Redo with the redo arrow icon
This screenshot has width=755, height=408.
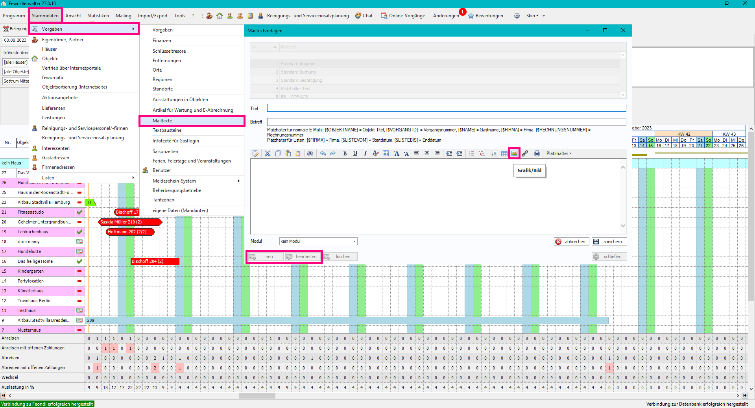tap(333, 153)
